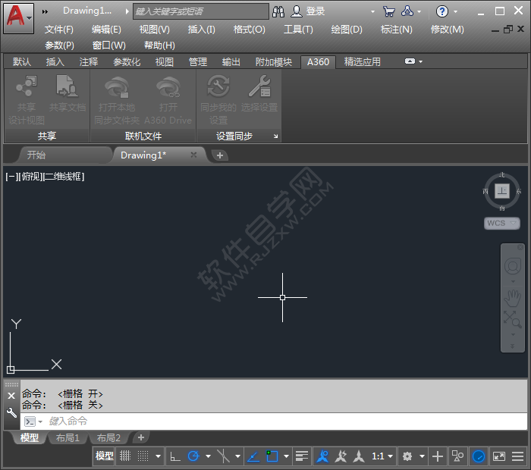Toggle hardware acceleration blue circle icon
The image size is (531, 470).
coord(479,456)
